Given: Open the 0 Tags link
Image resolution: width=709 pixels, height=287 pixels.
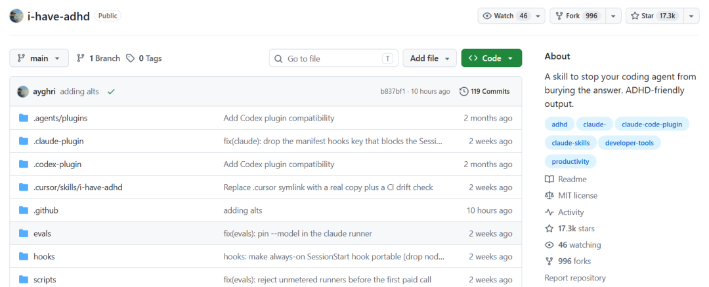Looking at the screenshot, I should pyautogui.click(x=144, y=58).
